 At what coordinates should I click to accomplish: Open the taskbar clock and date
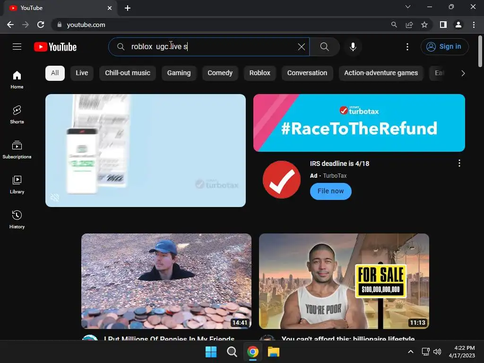[462, 352]
